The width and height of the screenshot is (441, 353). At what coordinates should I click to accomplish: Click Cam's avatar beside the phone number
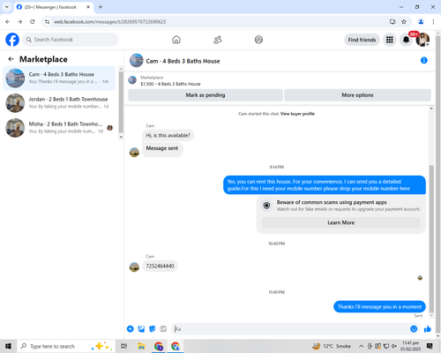tap(134, 267)
